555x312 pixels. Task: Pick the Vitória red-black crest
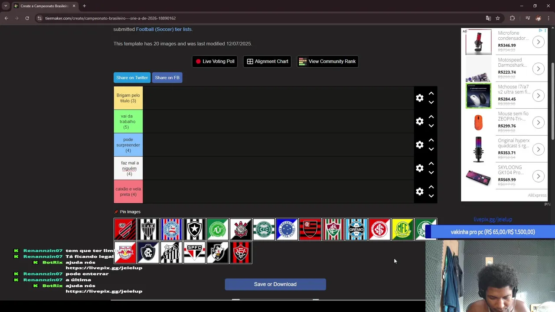point(241,253)
